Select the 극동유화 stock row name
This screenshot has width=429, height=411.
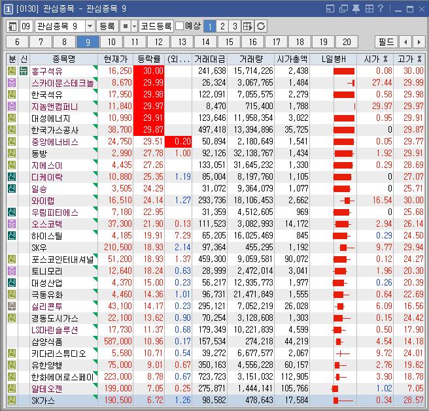coord(47,295)
